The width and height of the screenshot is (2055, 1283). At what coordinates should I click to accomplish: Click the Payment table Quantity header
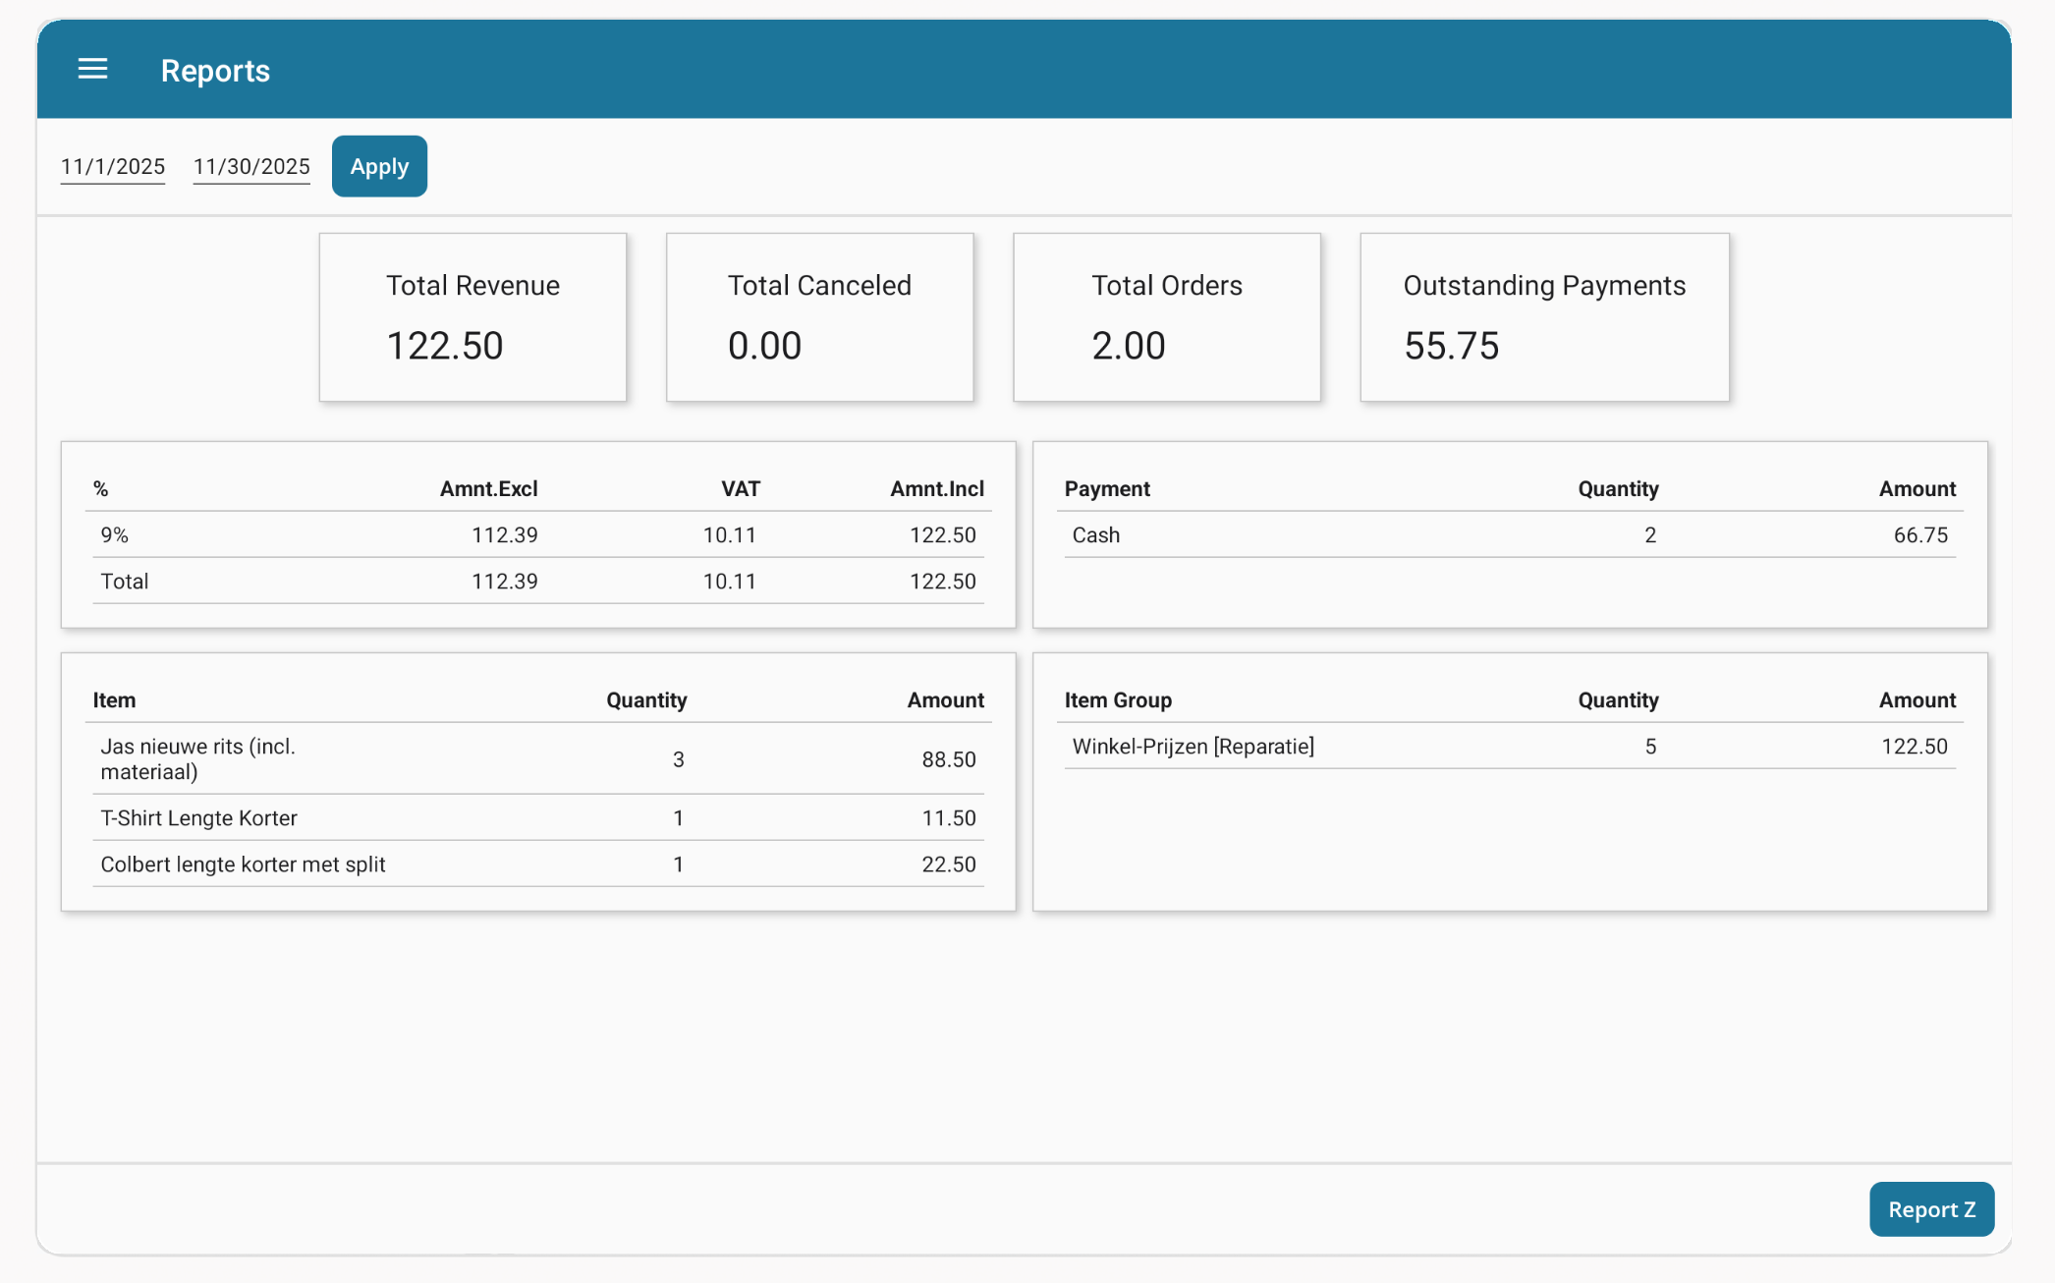pyautogui.click(x=1618, y=488)
